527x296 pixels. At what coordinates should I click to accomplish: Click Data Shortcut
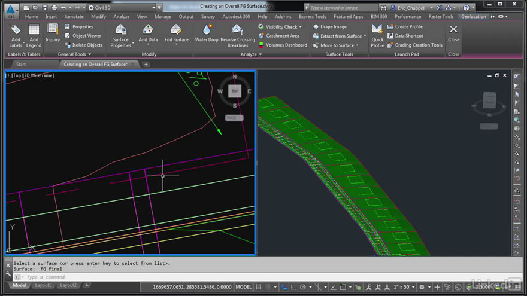tap(405, 35)
